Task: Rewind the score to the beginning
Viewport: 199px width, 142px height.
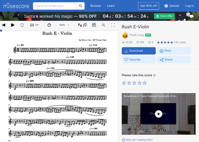Action: click(x=4, y=25)
